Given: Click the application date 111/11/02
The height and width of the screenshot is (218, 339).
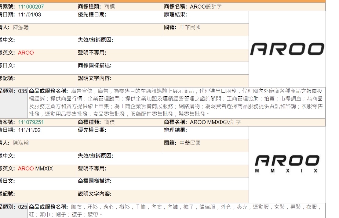Looking at the screenshot, I should (29, 130).
